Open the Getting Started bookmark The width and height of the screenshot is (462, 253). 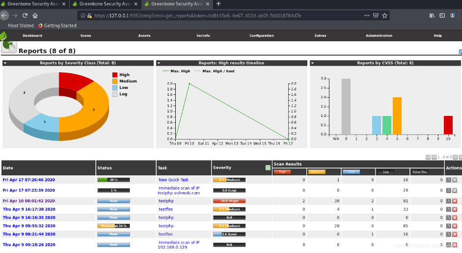(x=57, y=26)
